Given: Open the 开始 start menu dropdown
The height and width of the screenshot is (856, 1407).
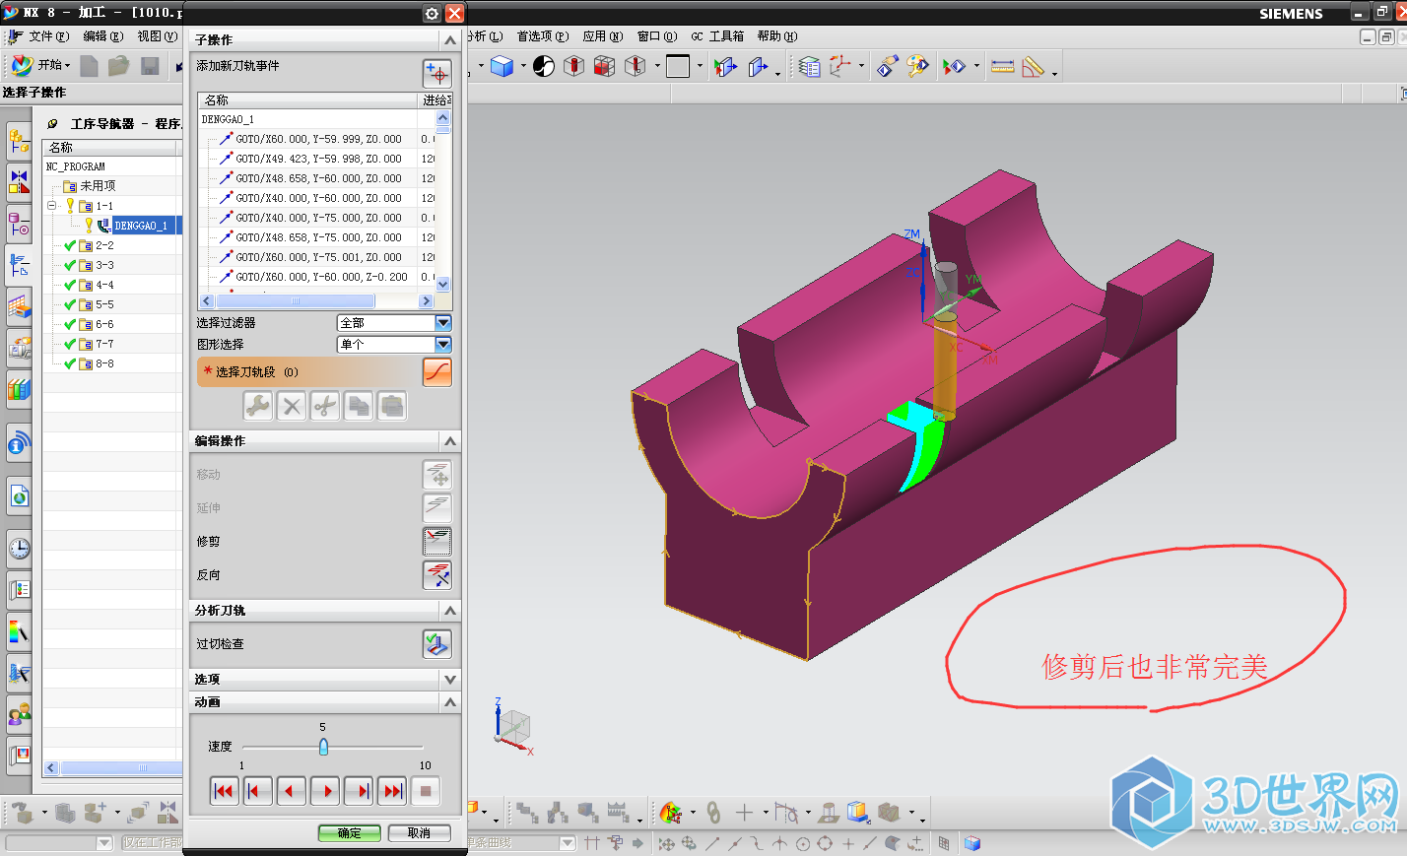Looking at the screenshot, I should [x=41, y=65].
